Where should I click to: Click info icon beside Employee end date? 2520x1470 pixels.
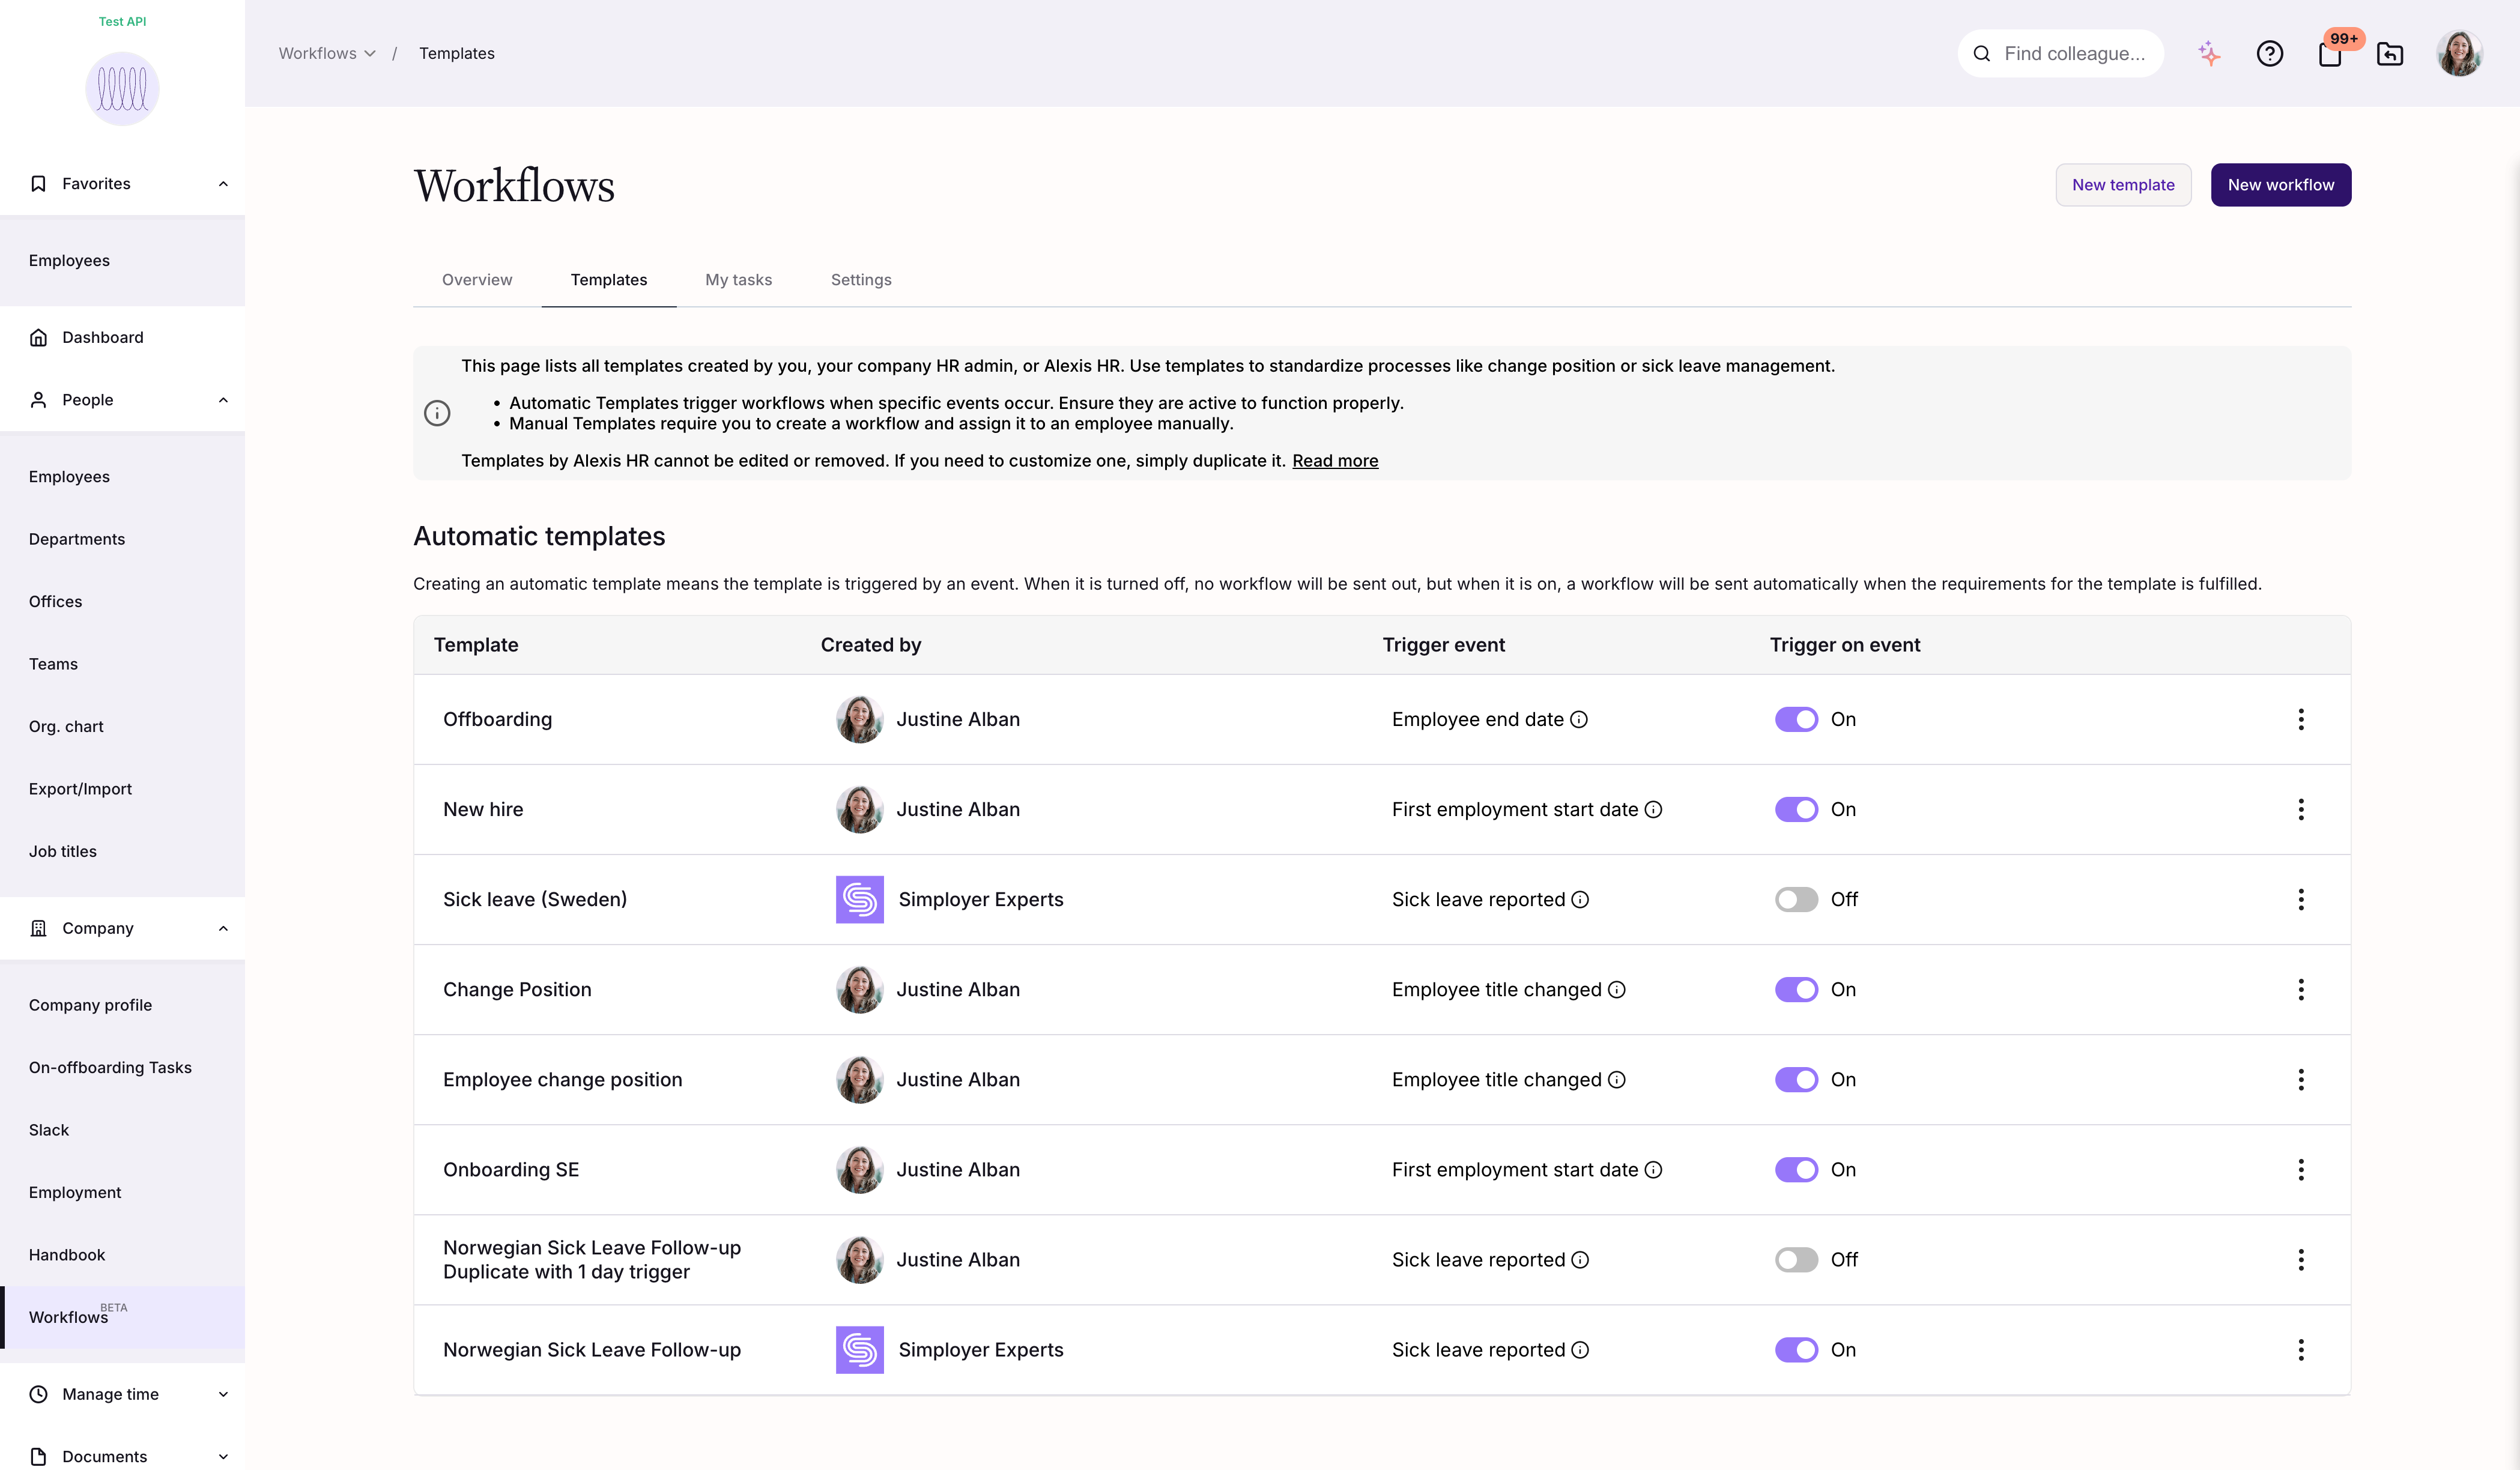1579,720
